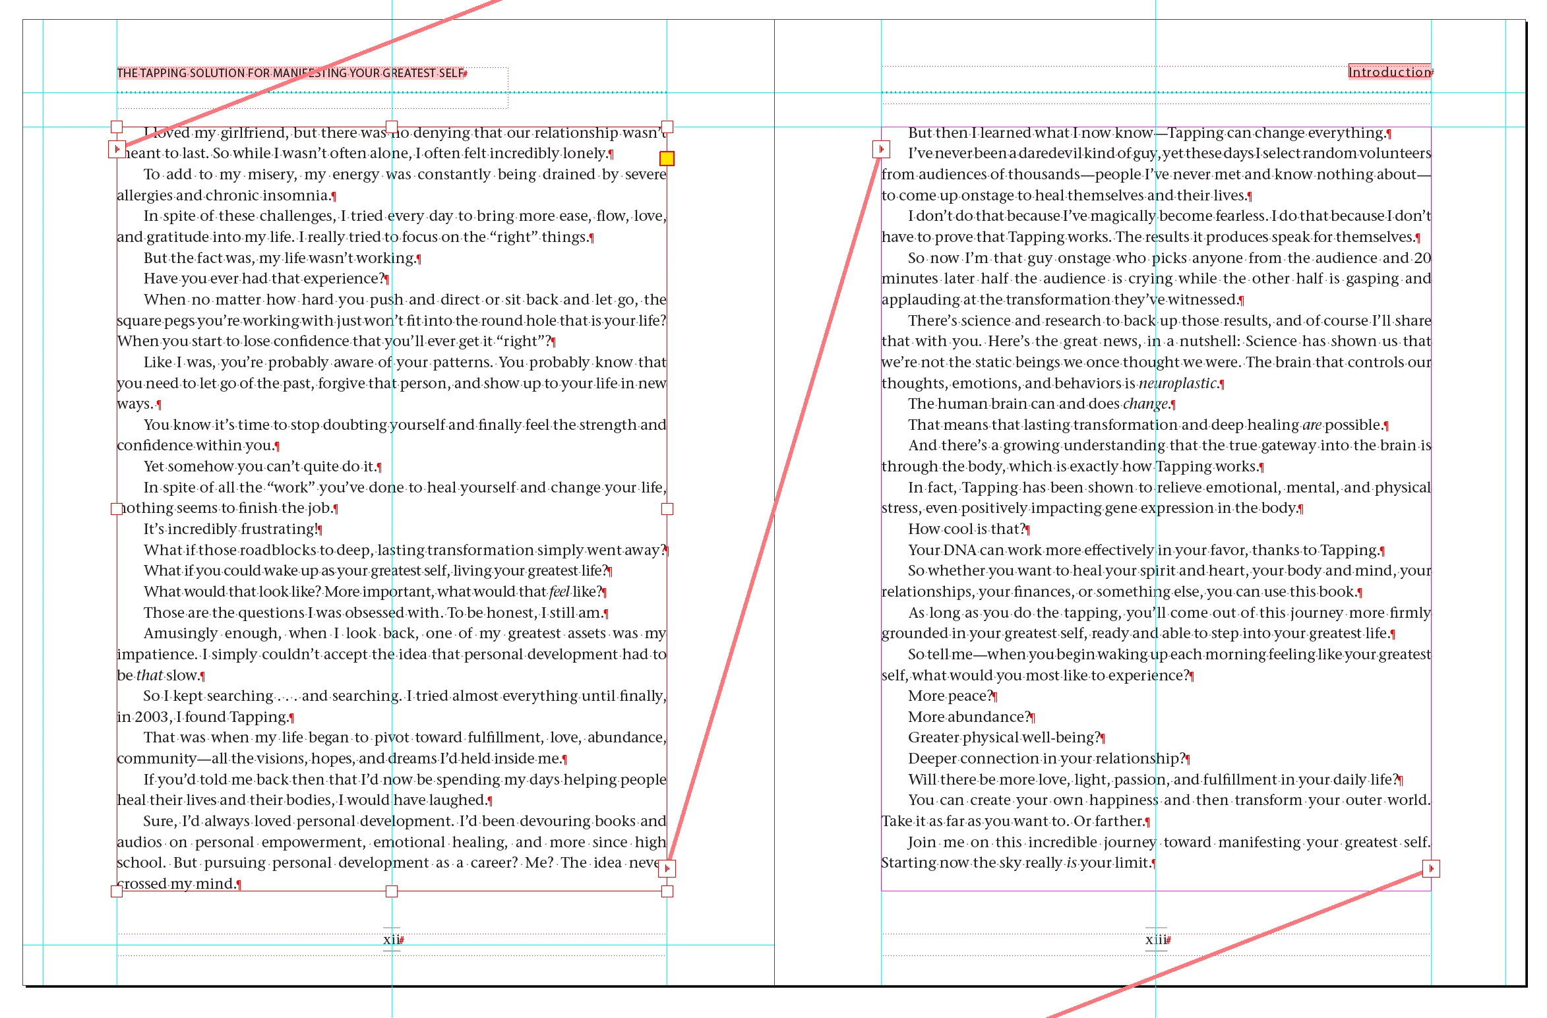The width and height of the screenshot is (1547, 1018).
Task: Click the line 'It's incredibly frustrating!'
Action: (x=231, y=529)
